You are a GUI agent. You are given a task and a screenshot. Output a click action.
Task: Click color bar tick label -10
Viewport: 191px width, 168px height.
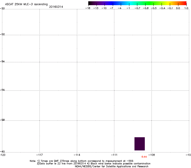tap(104, 8)
